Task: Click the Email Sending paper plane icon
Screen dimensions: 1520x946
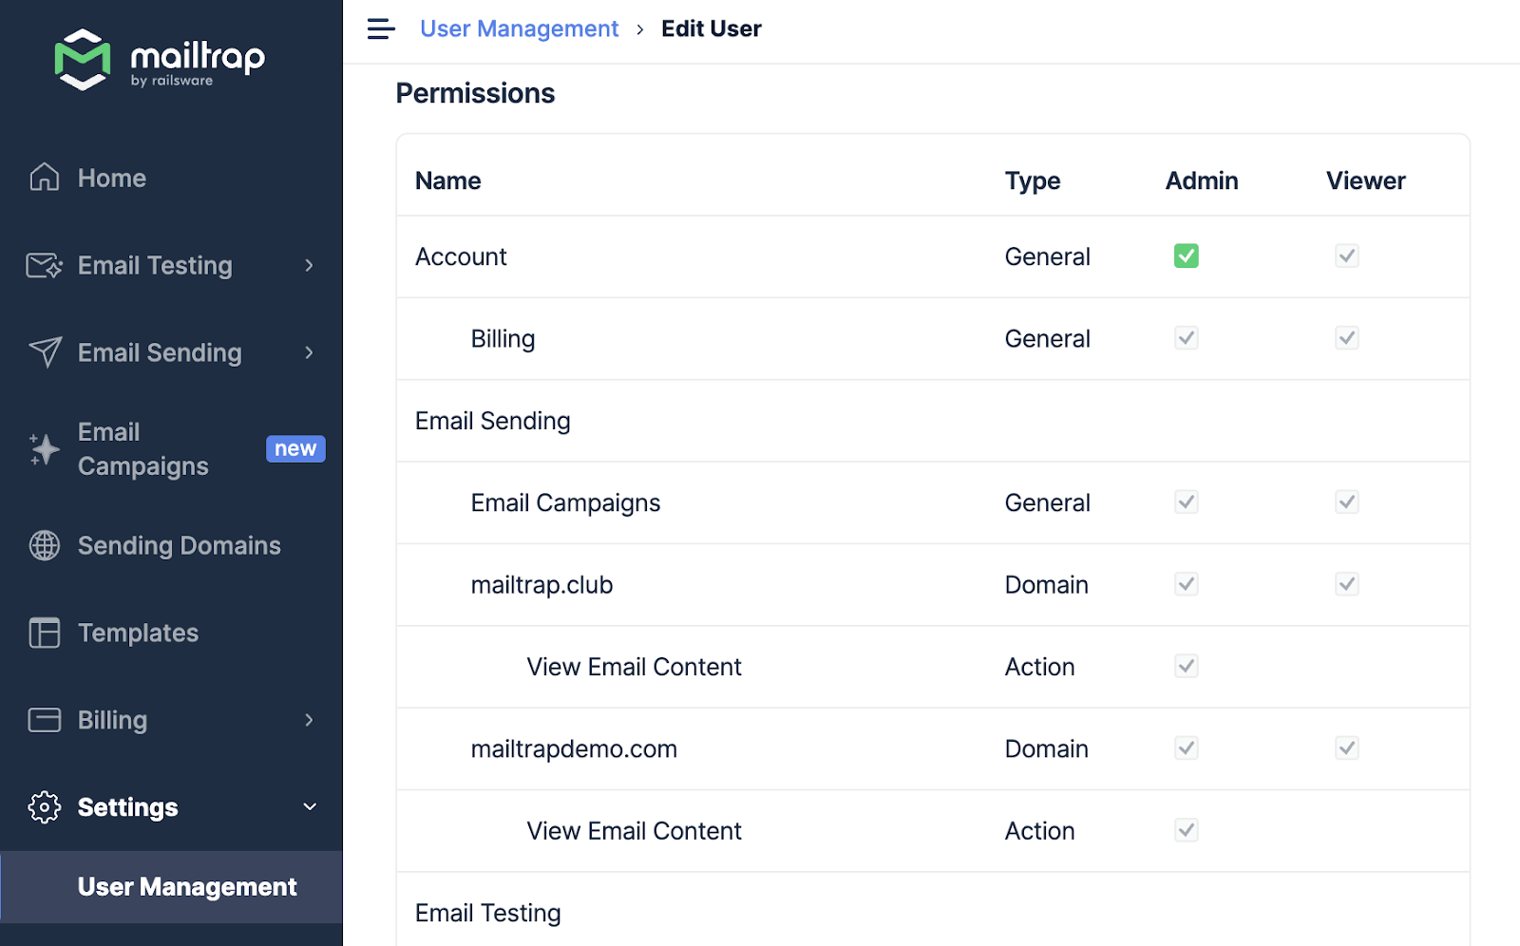Action: (45, 352)
